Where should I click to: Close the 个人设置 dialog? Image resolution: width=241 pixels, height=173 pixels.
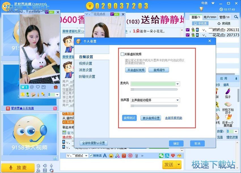coord(210,41)
